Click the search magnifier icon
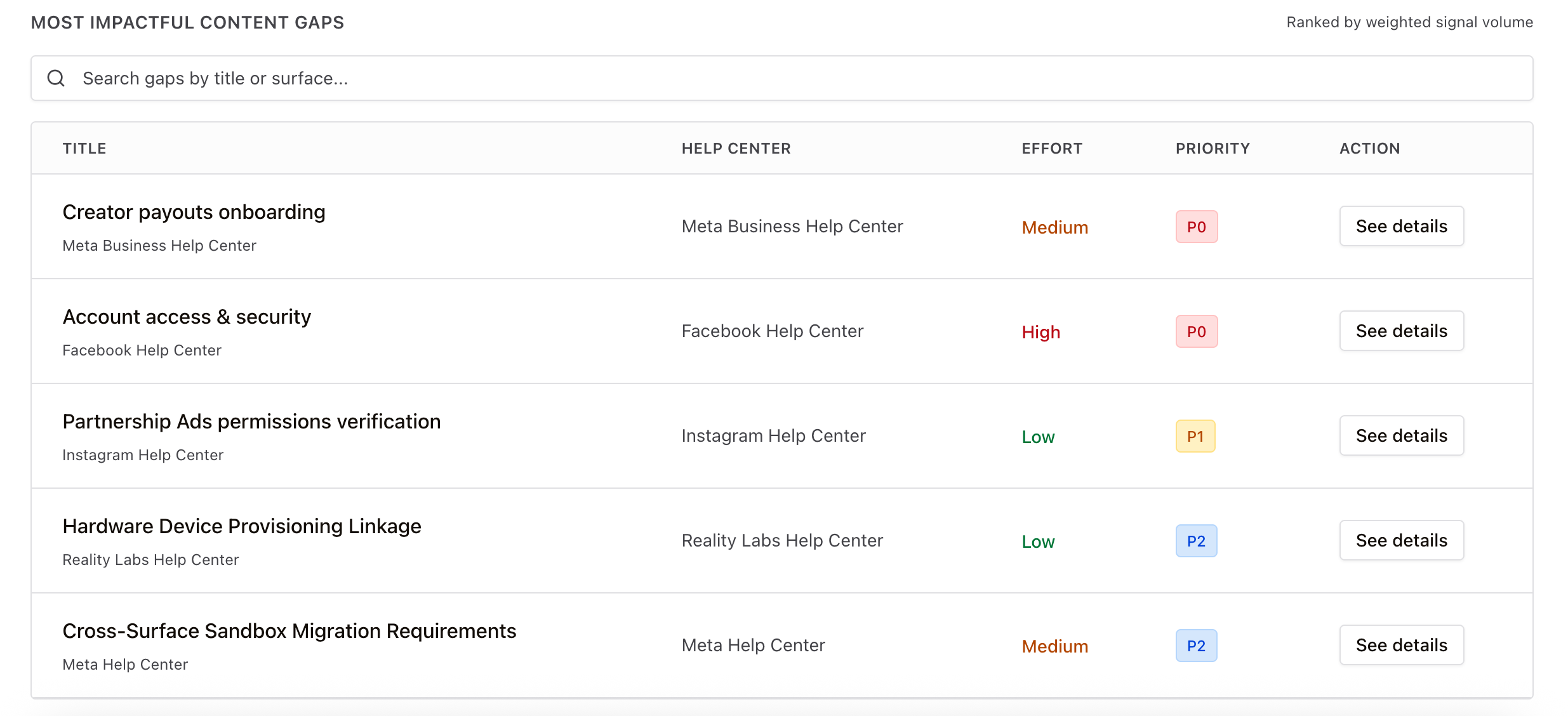The width and height of the screenshot is (1568, 716). [56, 78]
